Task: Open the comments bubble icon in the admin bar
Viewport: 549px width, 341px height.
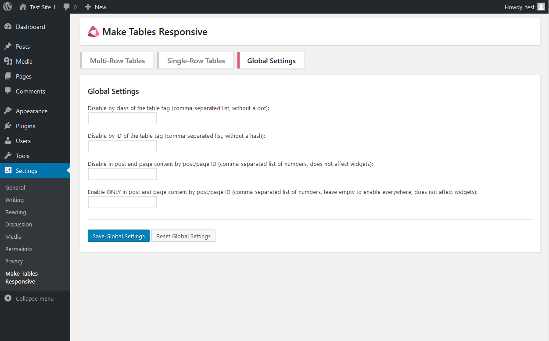Action: [67, 7]
